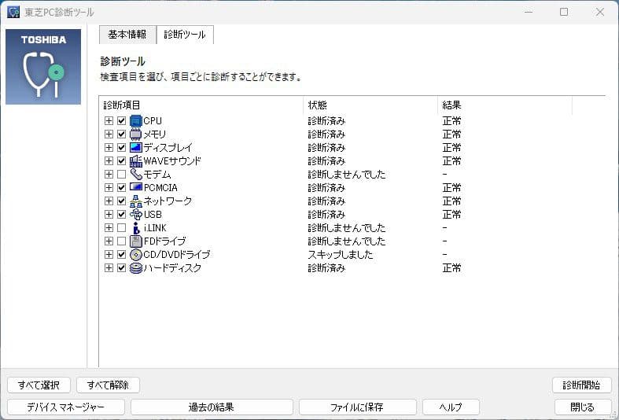Enable the FDドライブ checkbox
The width and height of the screenshot is (619, 420).
click(122, 241)
